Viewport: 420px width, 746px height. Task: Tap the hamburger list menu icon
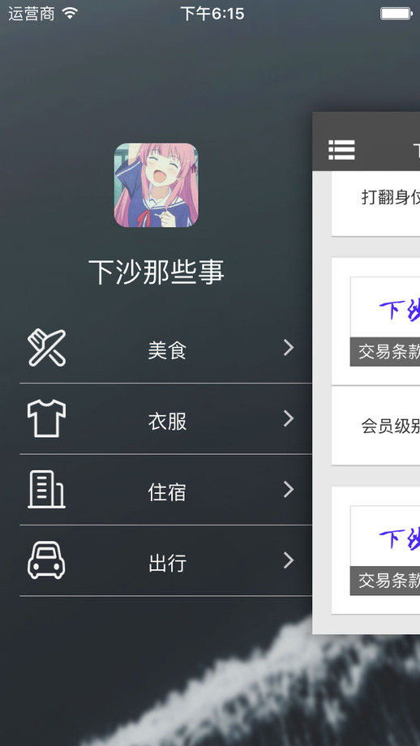[x=341, y=150]
